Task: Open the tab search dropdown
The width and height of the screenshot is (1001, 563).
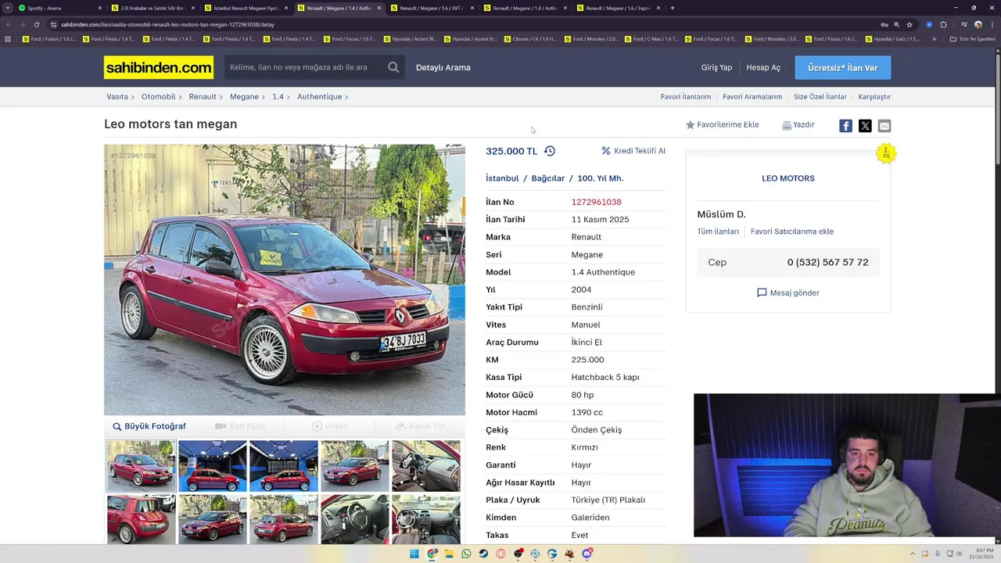Action: tap(8, 8)
